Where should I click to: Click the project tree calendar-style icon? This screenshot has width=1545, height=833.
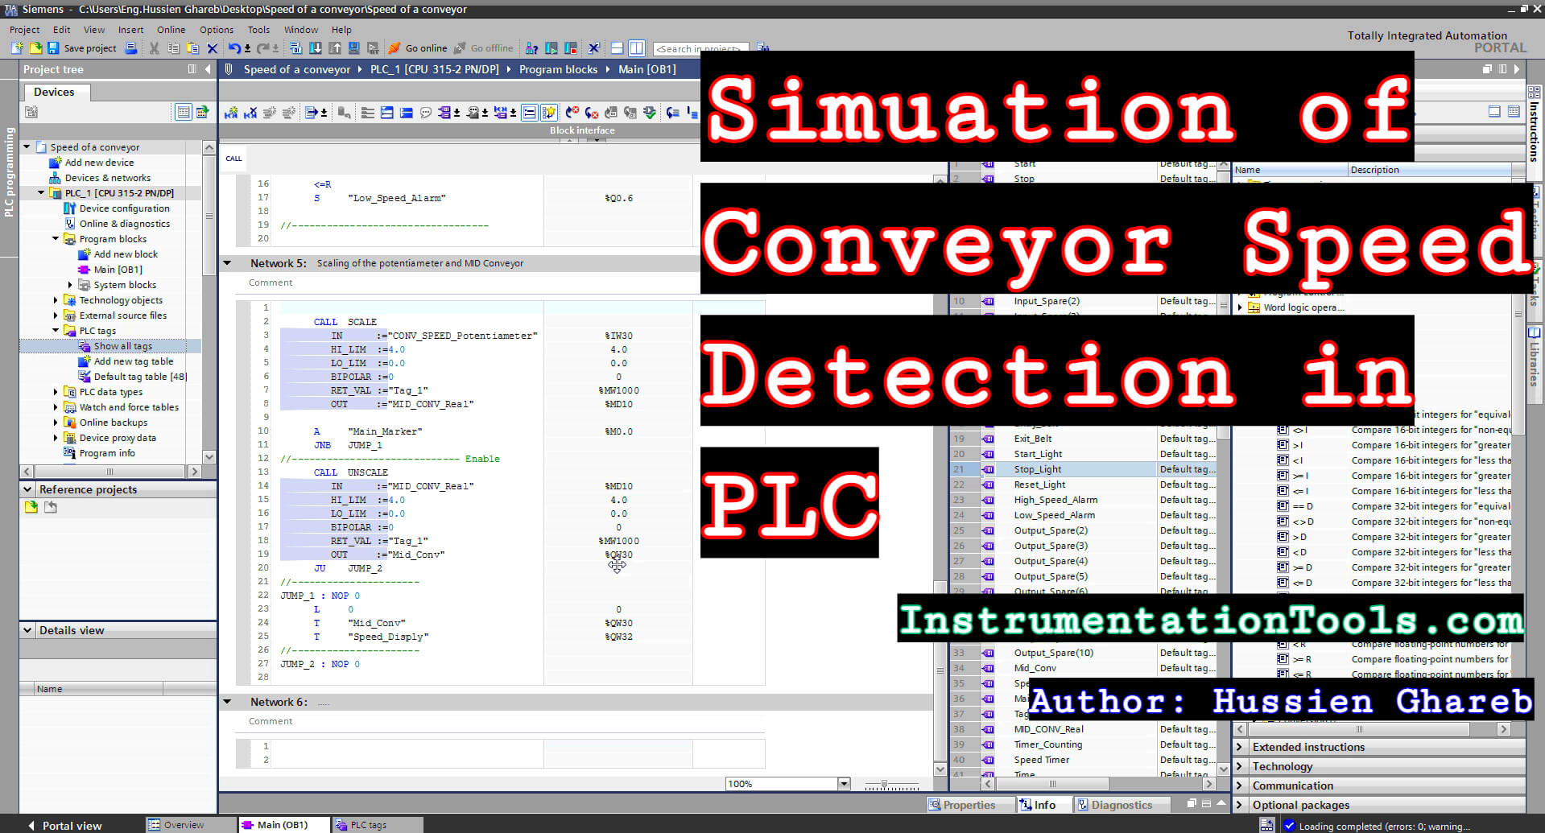(32, 112)
